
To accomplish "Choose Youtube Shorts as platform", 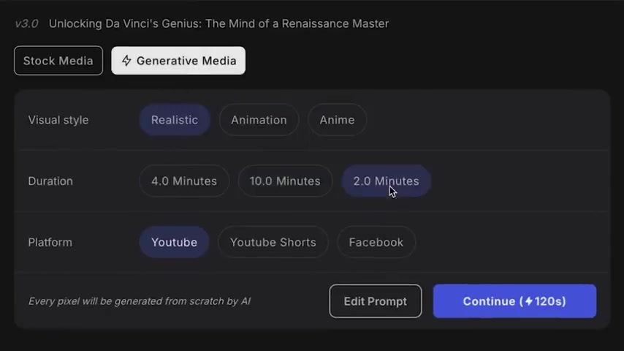I will coord(273,242).
